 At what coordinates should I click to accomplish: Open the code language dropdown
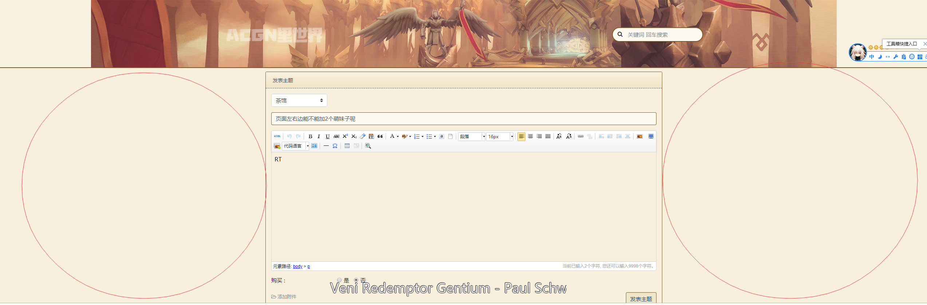(x=296, y=146)
